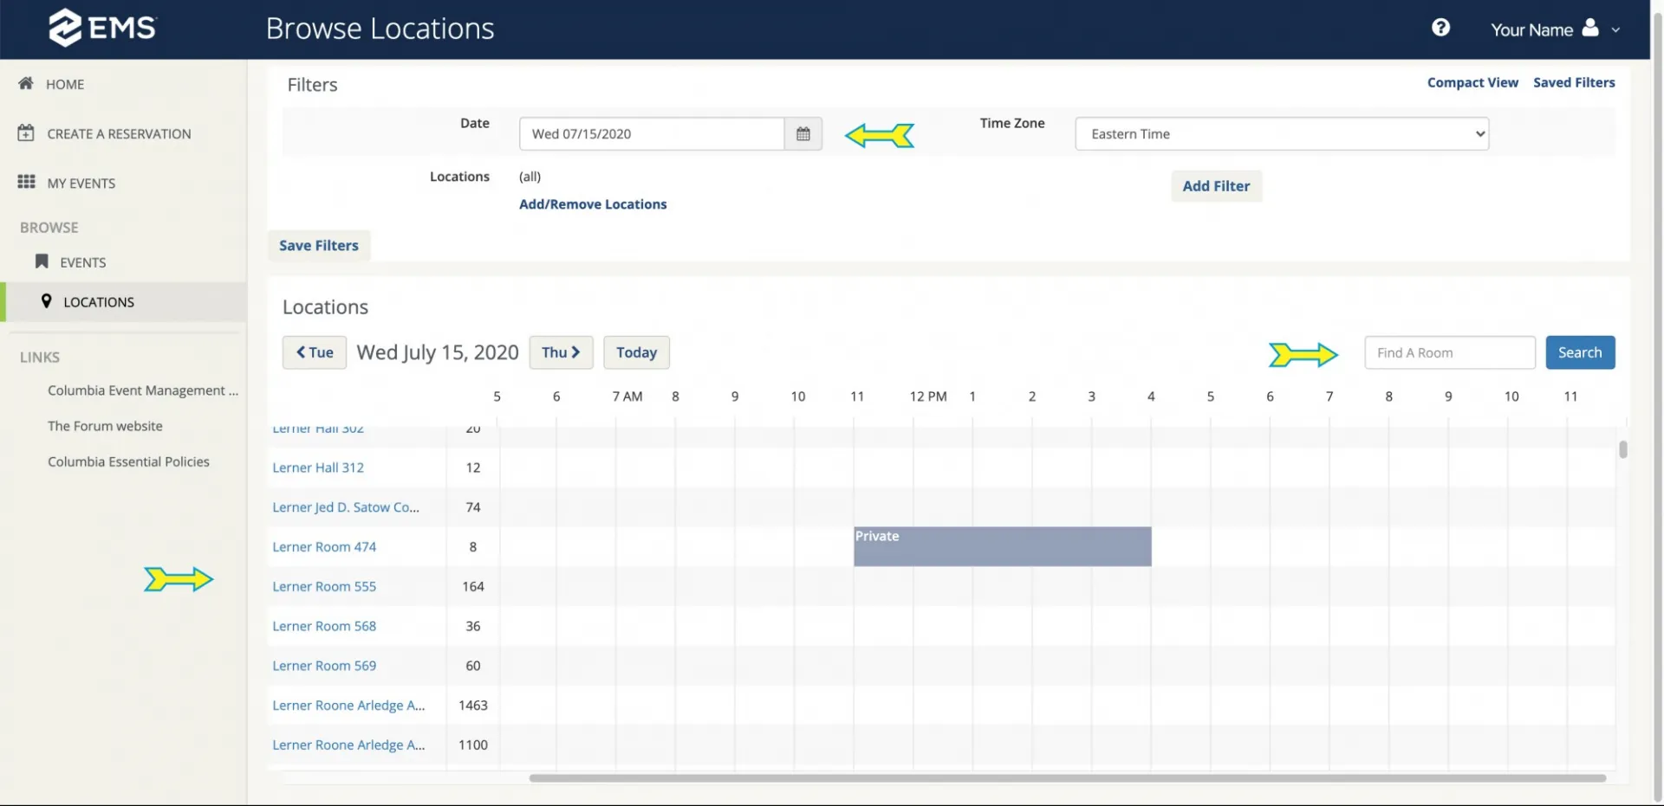Switch to Compact View
This screenshot has height=806, width=1664.
(x=1472, y=82)
